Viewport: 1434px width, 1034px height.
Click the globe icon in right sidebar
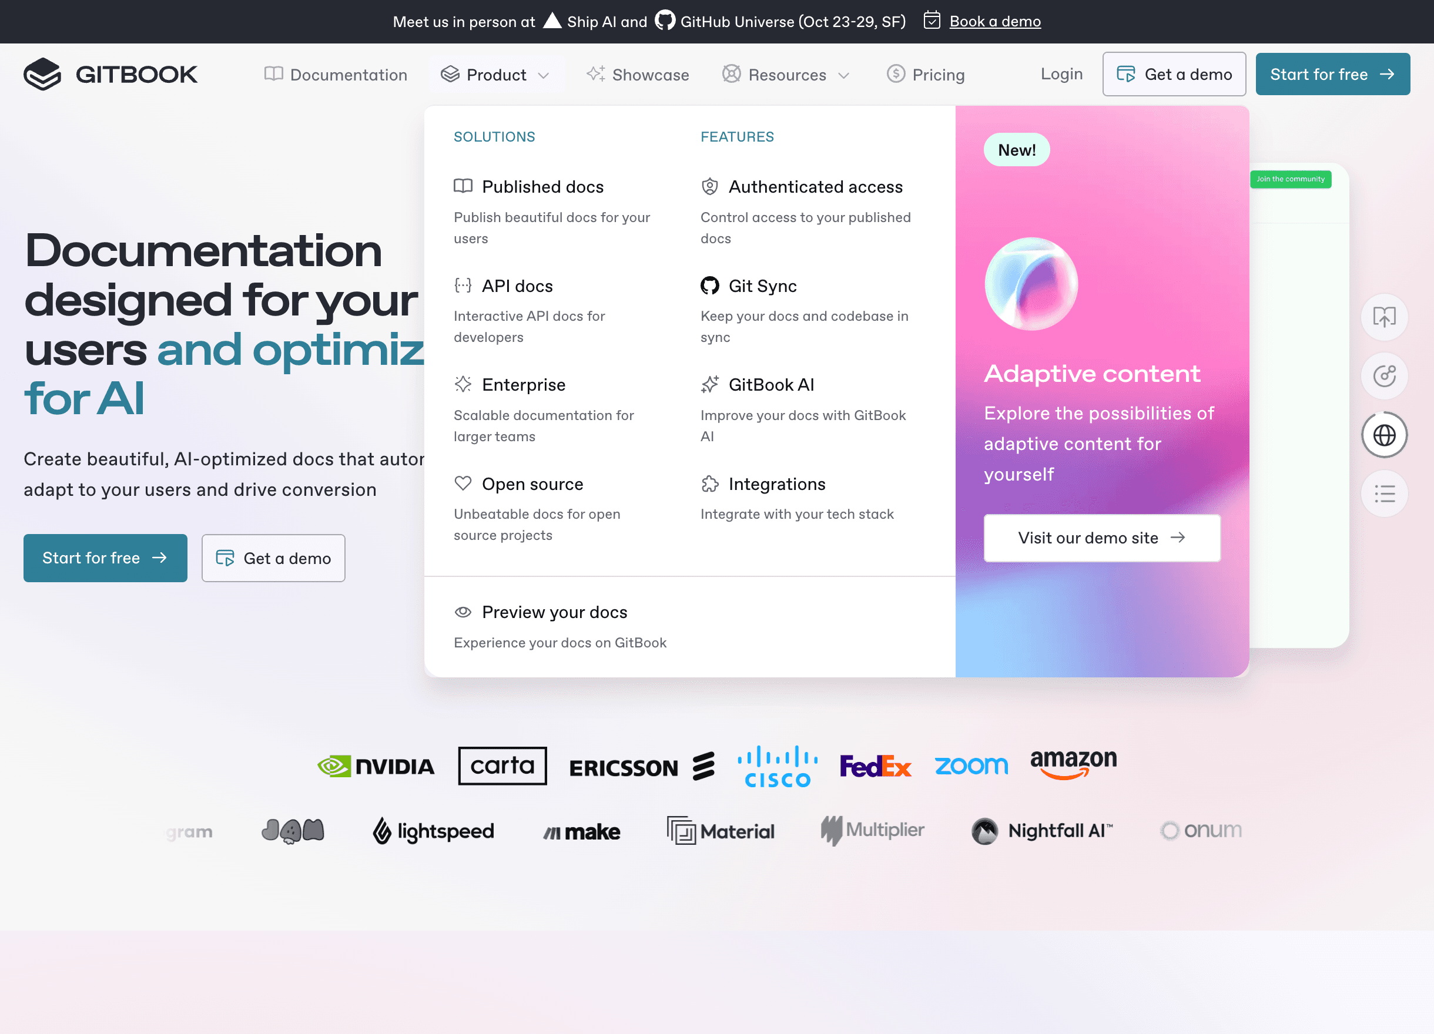(1384, 435)
